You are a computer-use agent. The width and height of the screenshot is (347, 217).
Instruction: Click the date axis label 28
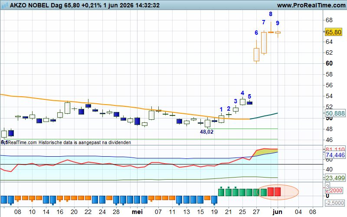click(116, 212)
